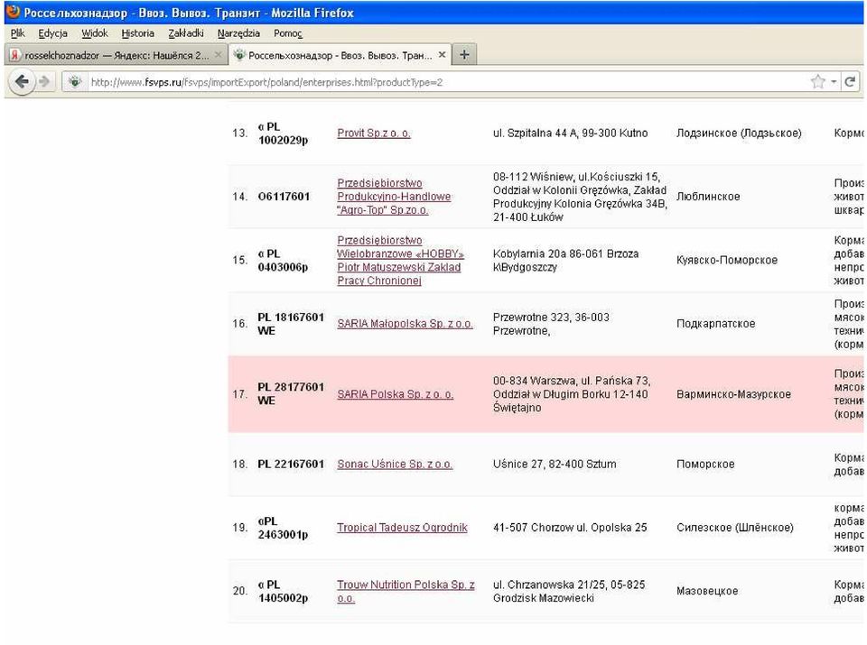Open the Plik menu

point(18,33)
